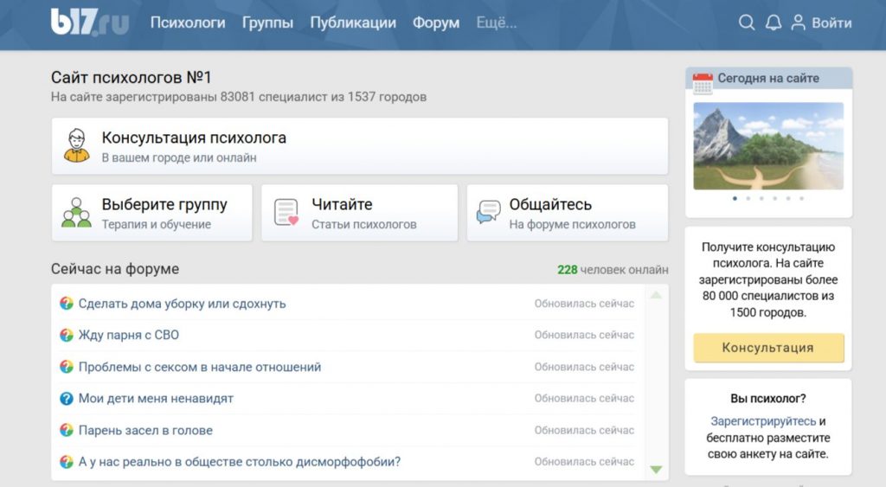Select the fifth slideshow dot
The width and height of the screenshot is (886, 487).
[x=787, y=198]
